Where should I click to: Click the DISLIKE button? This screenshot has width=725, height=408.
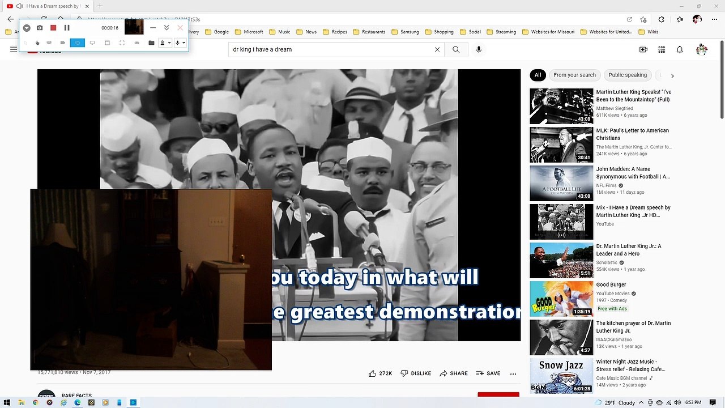(416, 373)
